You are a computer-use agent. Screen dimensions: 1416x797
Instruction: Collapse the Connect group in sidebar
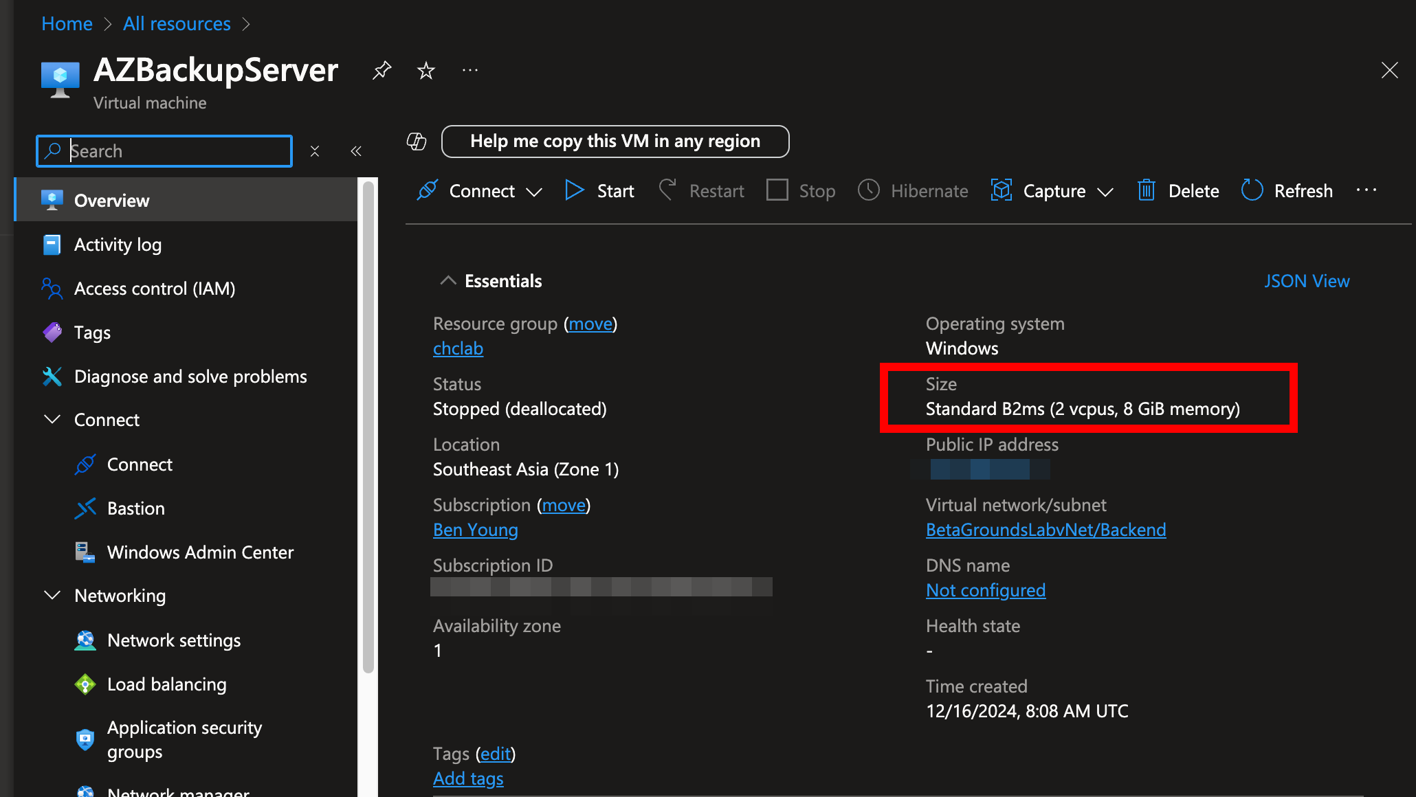pyautogui.click(x=52, y=419)
